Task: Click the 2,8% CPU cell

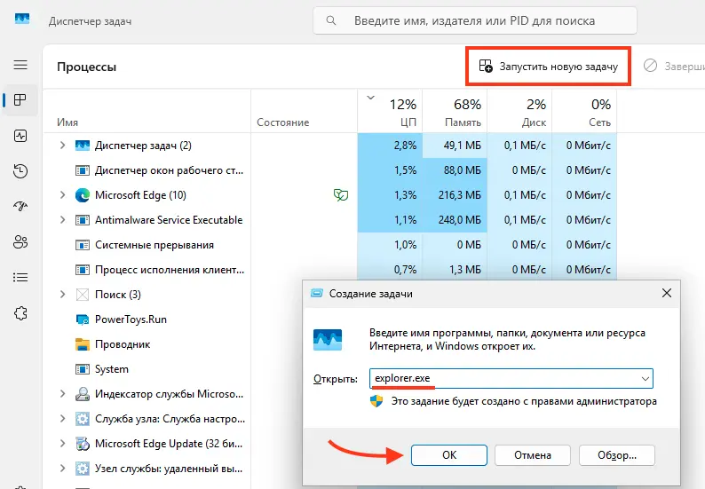Action: 390,146
